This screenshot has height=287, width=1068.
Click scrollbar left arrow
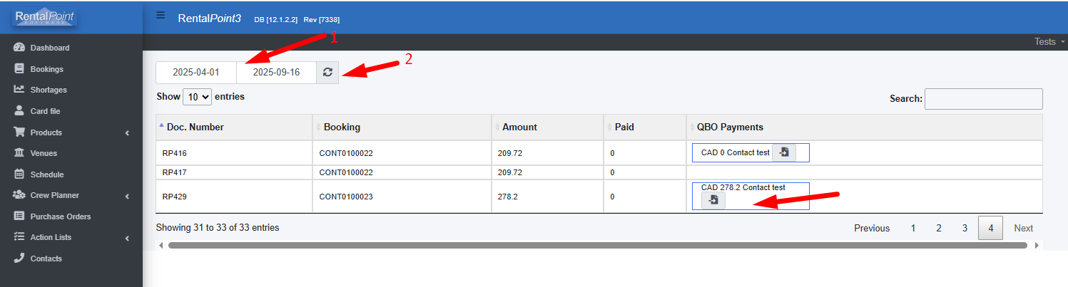tap(161, 245)
